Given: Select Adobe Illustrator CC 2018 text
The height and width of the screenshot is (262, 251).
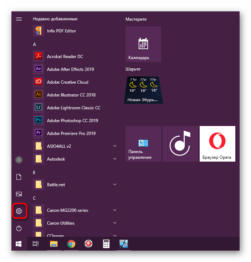Looking at the screenshot, I should [71, 95].
